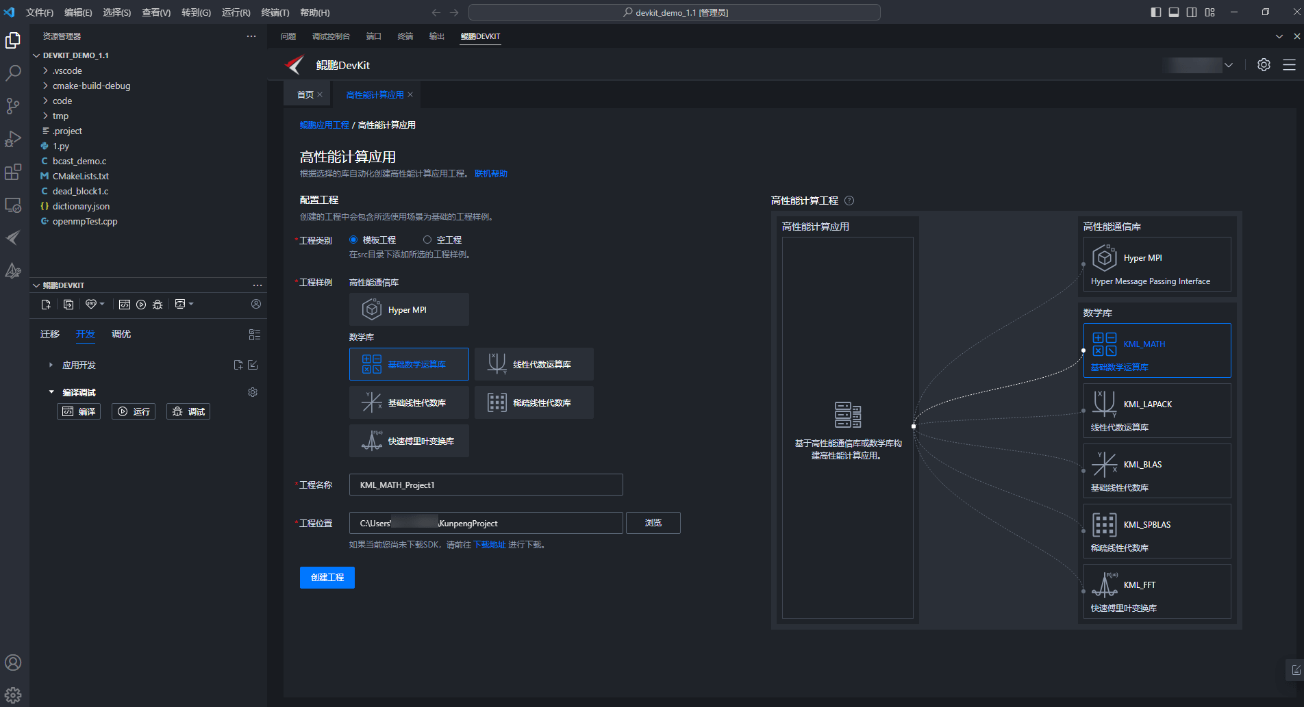Select the 模板工程 radio button
The height and width of the screenshot is (707, 1304).
(x=353, y=240)
